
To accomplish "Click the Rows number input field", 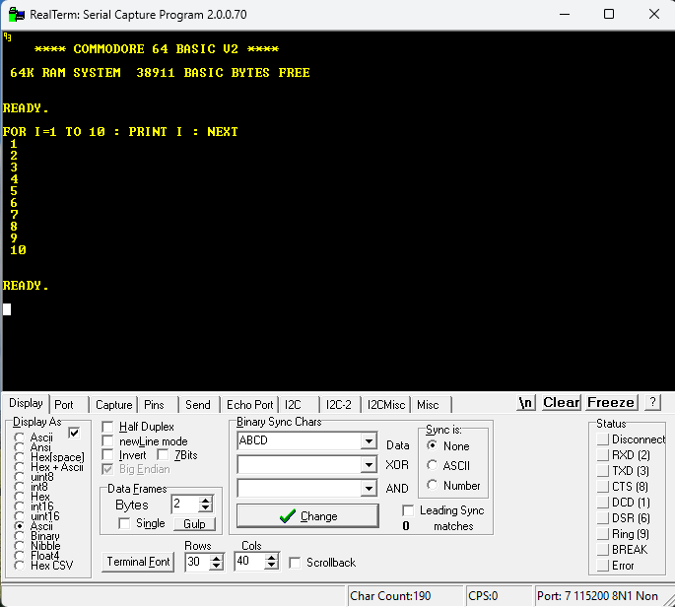I will point(194,562).
